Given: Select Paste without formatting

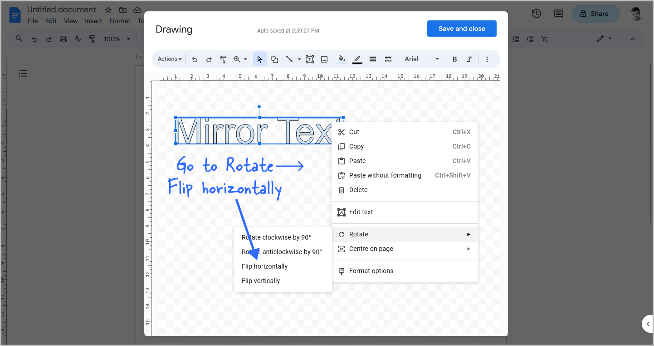Looking at the screenshot, I should point(385,175).
